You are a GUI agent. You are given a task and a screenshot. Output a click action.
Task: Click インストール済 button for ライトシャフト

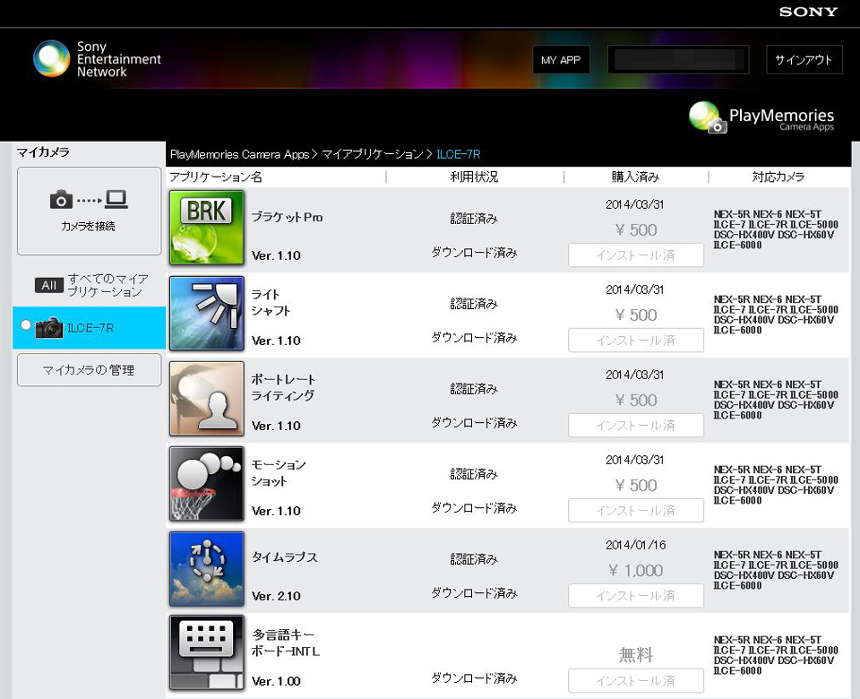[x=636, y=341]
